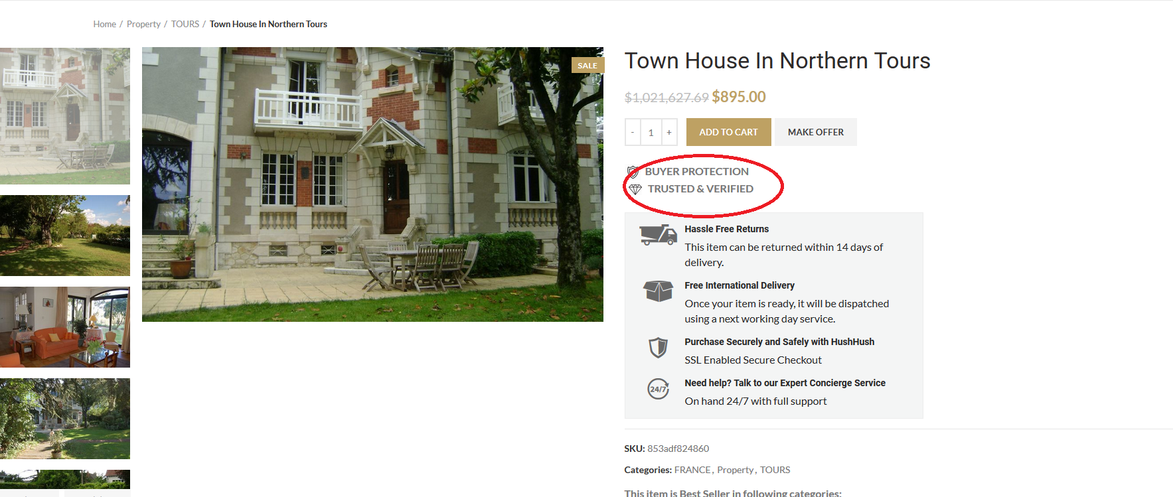
Task: Click the Free International Delivery box icon
Action: click(x=658, y=291)
